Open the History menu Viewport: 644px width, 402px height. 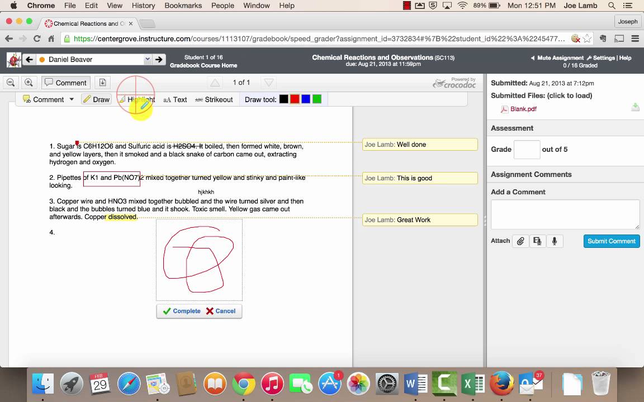click(x=143, y=6)
